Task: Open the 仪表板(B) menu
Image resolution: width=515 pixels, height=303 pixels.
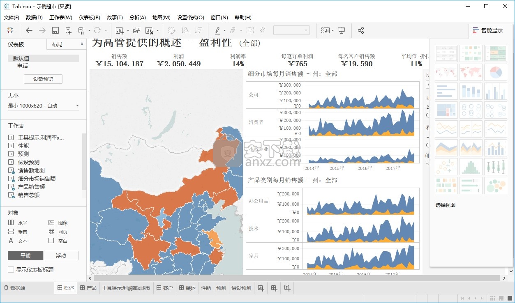Action: 90,18
